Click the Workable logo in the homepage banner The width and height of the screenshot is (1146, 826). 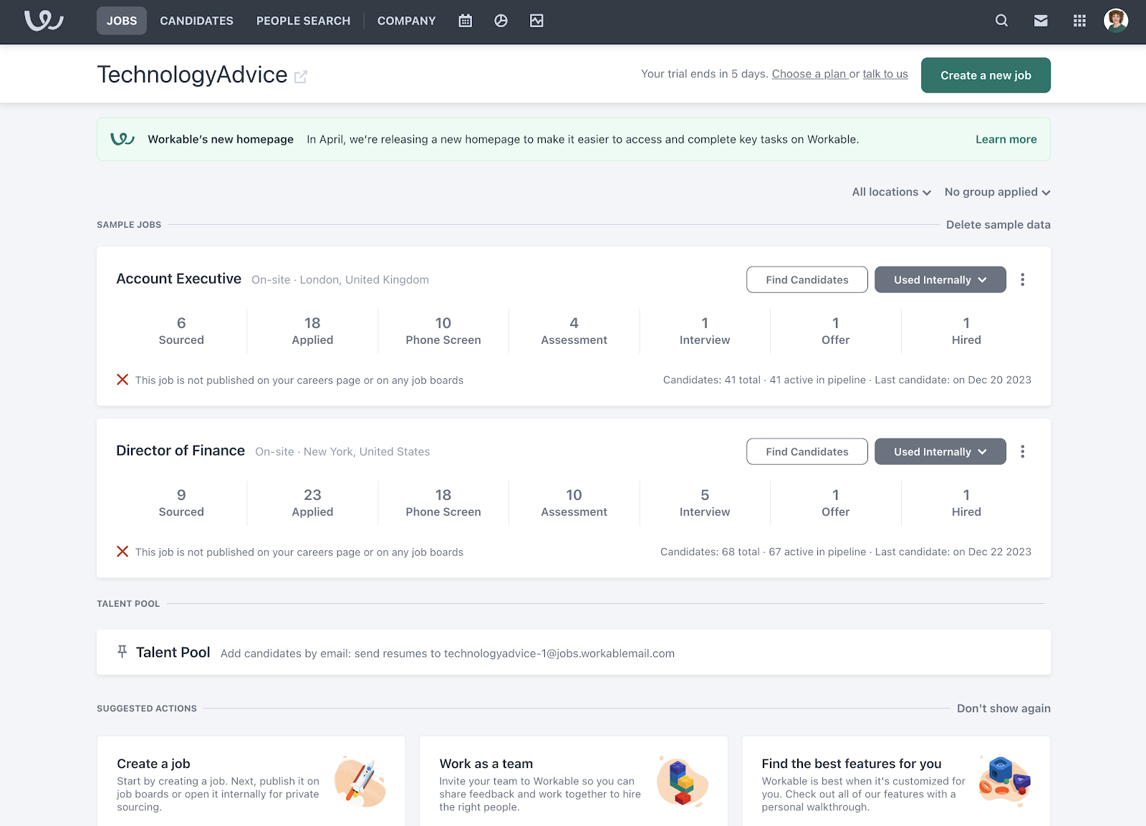(x=122, y=139)
